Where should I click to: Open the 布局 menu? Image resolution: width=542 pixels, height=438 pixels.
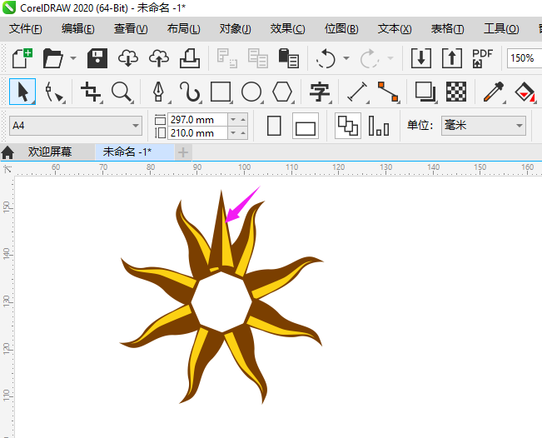(183, 28)
